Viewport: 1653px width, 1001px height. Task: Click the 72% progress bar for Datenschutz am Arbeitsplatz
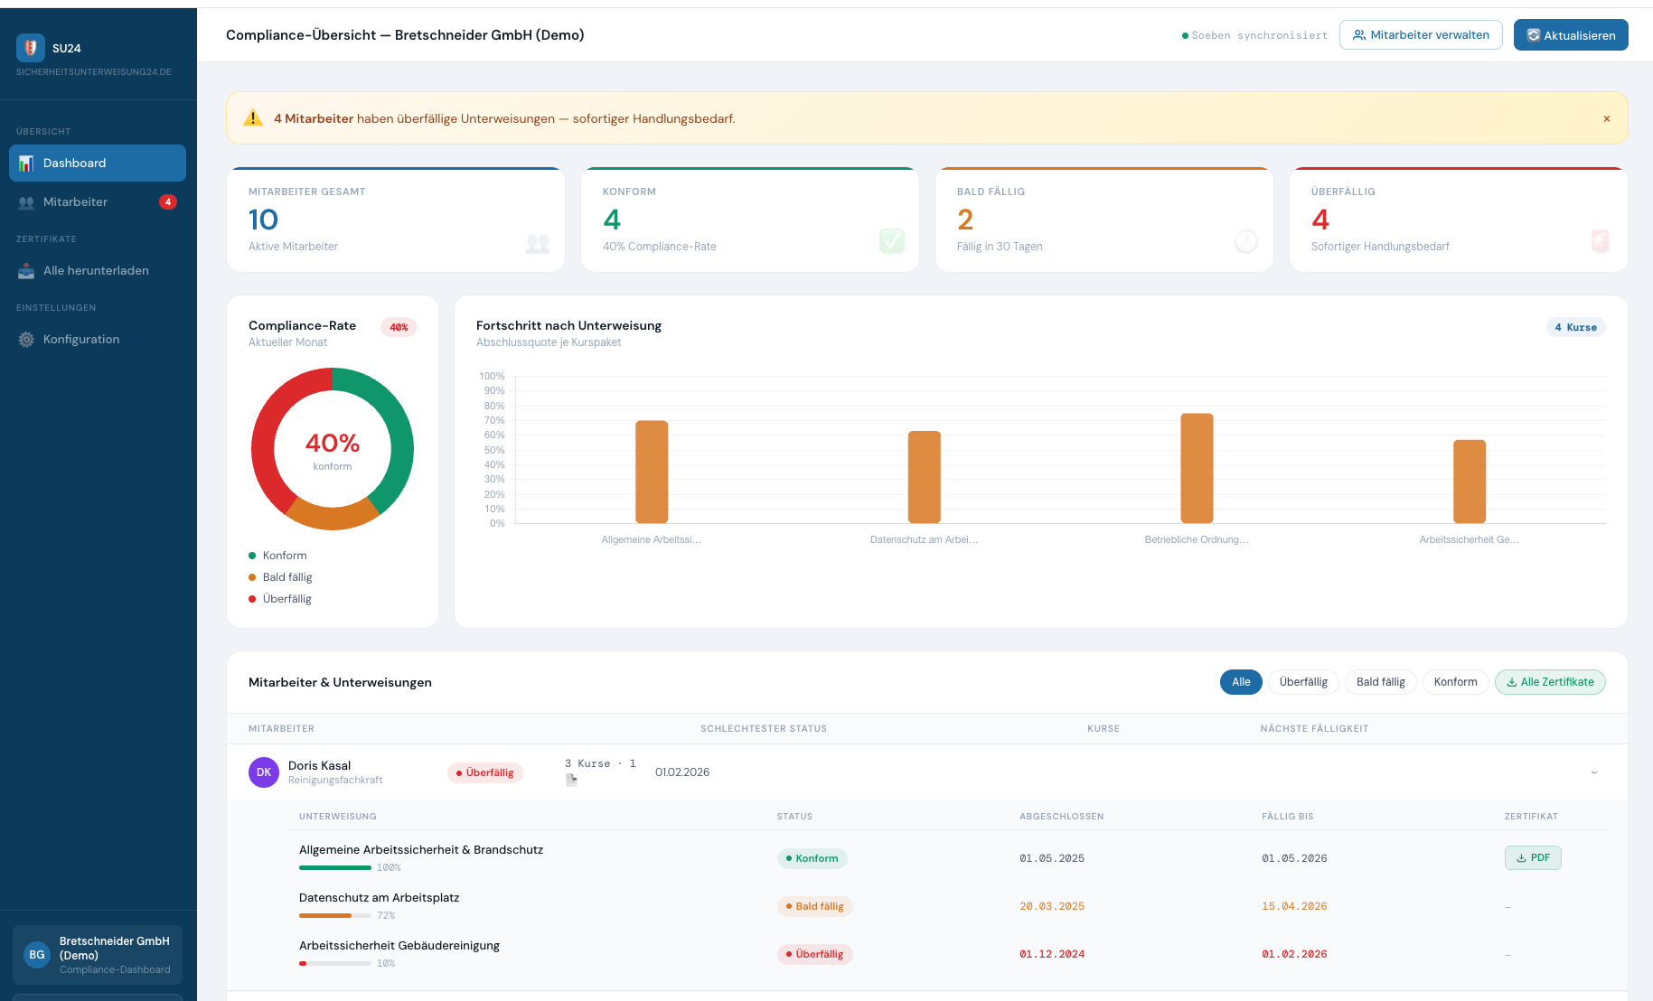pyautogui.click(x=335, y=915)
